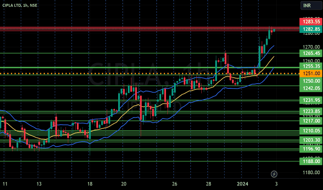Click date label 13 on time axis
Viewport: 323px width, 190px height.
39,184
